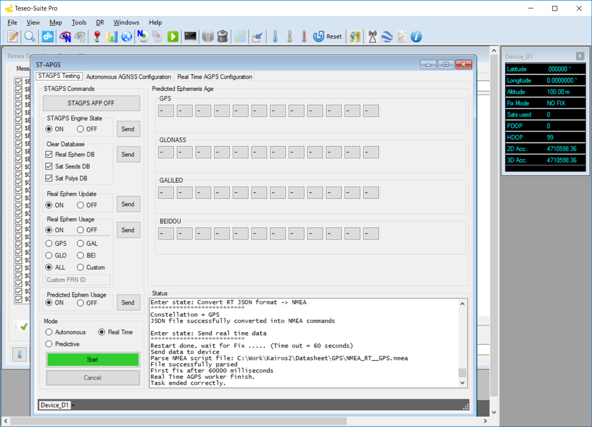Screen dimensions: 592x427
Task: Select the BEI constellation radio button
Action: click(87, 256)
